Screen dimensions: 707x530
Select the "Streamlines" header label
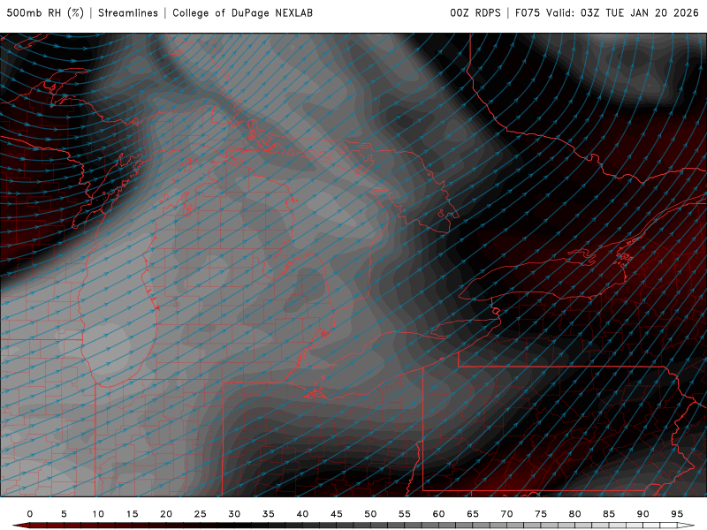click(128, 12)
